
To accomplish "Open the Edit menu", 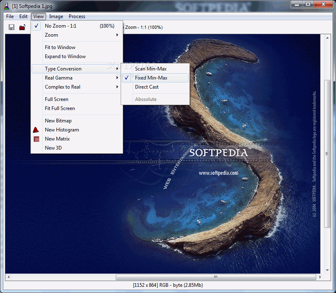I will pyautogui.click(x=23, y=16).
